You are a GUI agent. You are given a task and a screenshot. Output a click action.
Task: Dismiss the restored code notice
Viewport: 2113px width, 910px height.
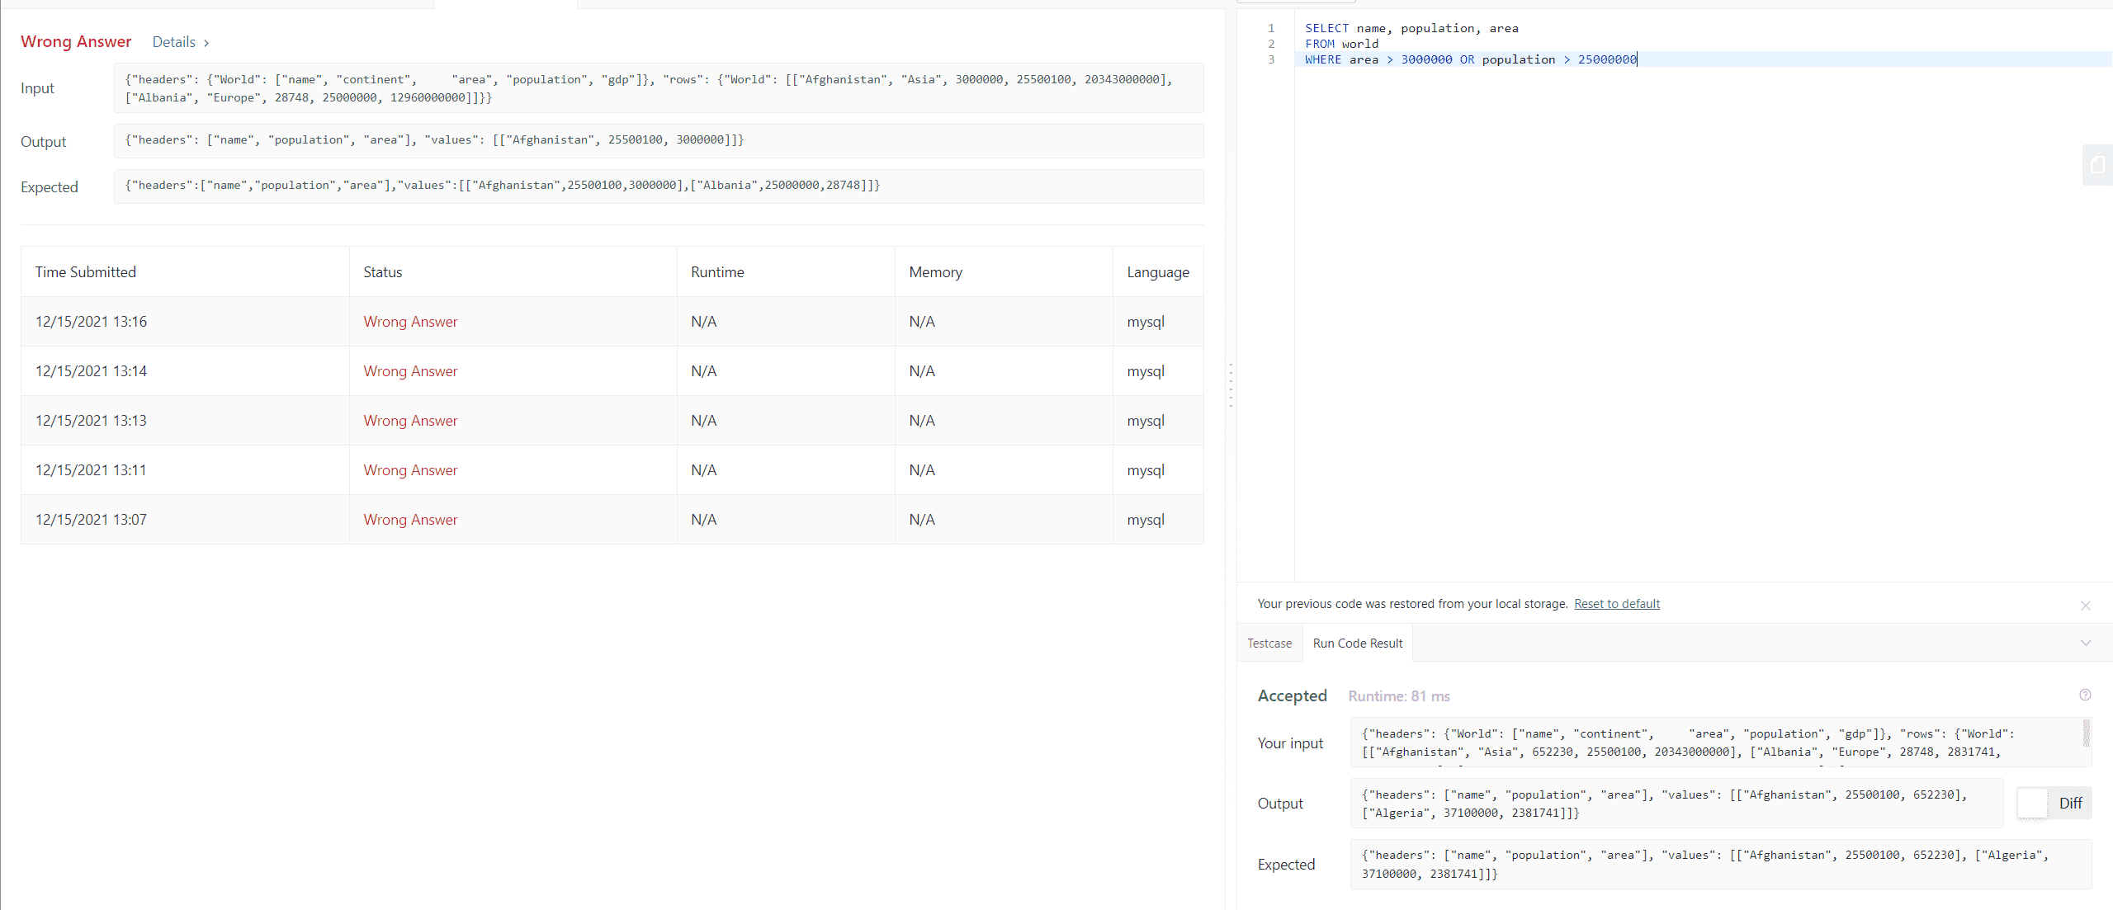(x=2086, y=606)
